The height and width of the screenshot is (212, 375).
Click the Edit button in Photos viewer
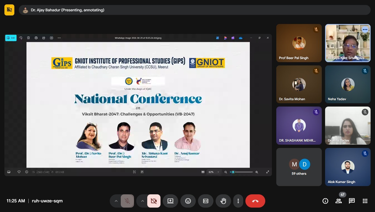tap(11, 38)
